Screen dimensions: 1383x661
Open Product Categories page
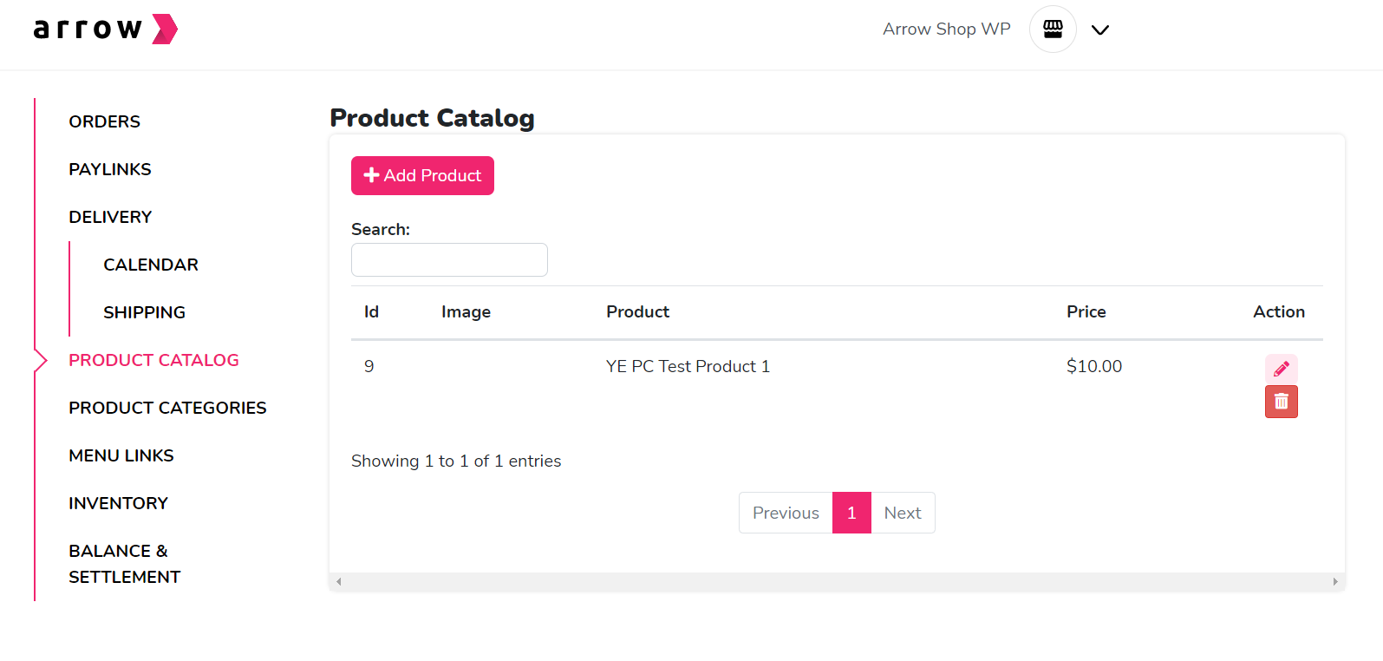[167, 408]
